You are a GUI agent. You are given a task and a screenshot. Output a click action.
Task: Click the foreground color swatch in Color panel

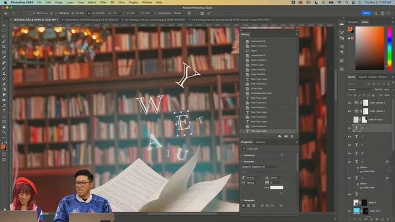point(350,29)
